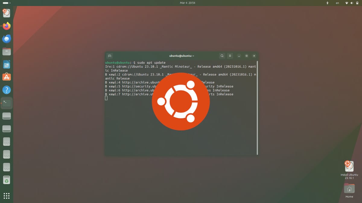Launch Ubuntu App Center from the dock
The image size is (362, 203).
tap(7, 77)
